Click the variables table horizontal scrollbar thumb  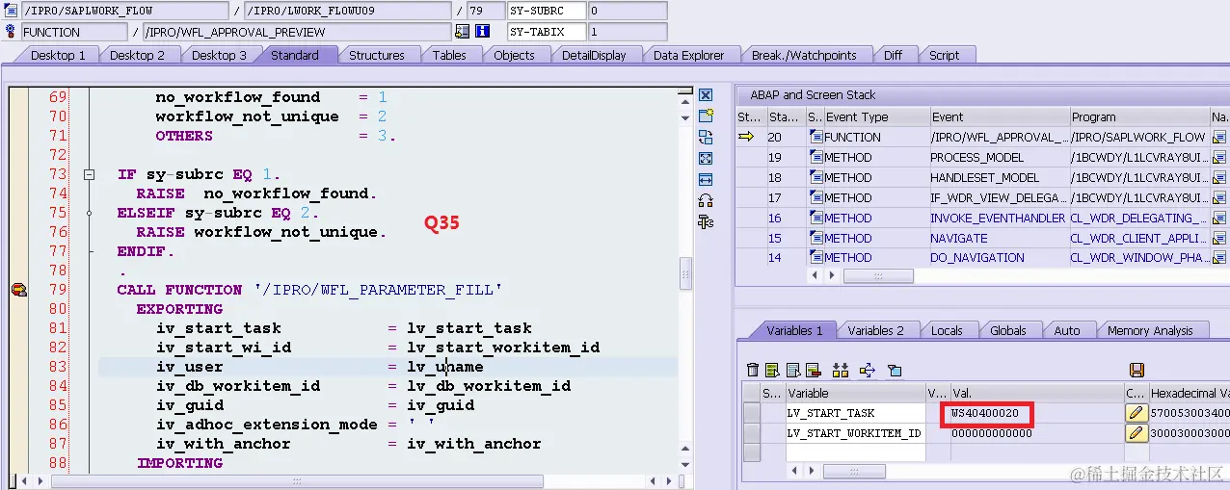[854, 472]
